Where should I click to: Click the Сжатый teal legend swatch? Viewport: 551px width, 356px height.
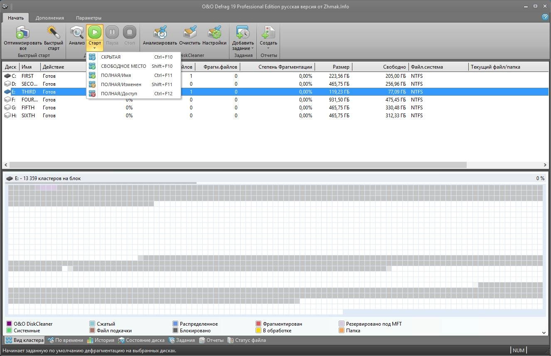(x=92, y=324)
